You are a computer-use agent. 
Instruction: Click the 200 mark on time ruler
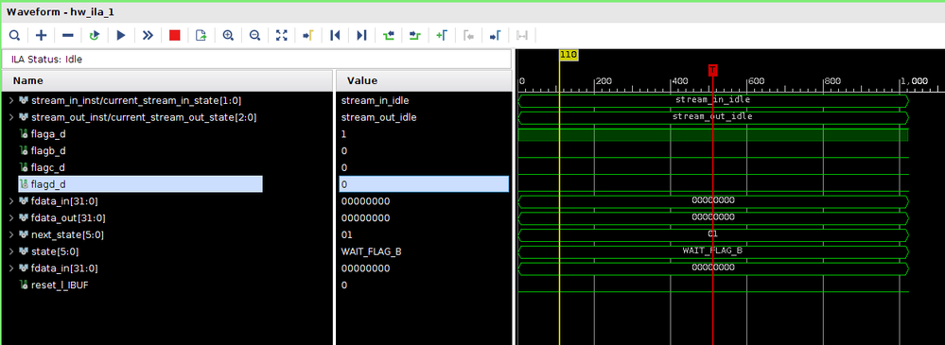tap(604, 80)
